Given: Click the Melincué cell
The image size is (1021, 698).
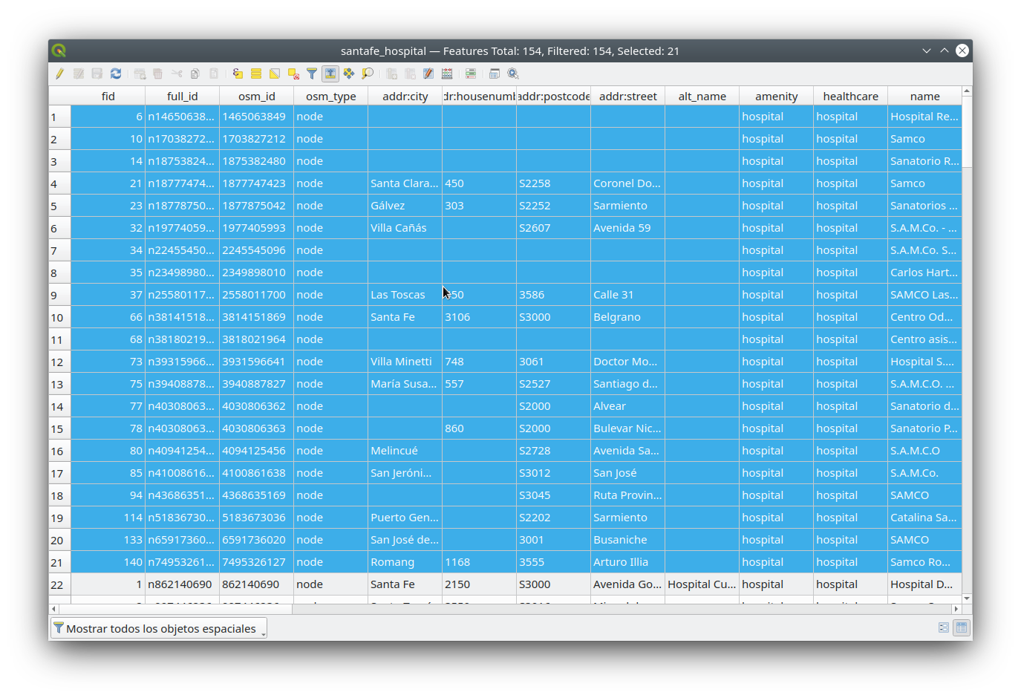Looking at the screenshot, I should pyautogui.click(x=405, y=451).
